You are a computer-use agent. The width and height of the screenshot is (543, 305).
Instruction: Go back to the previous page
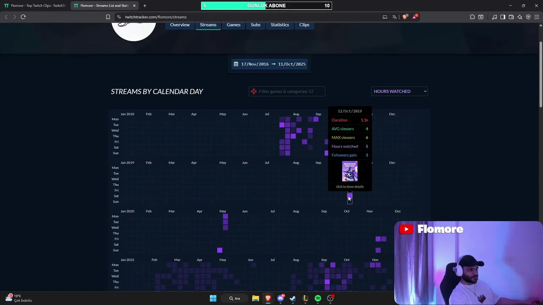(x=6, y=17)
